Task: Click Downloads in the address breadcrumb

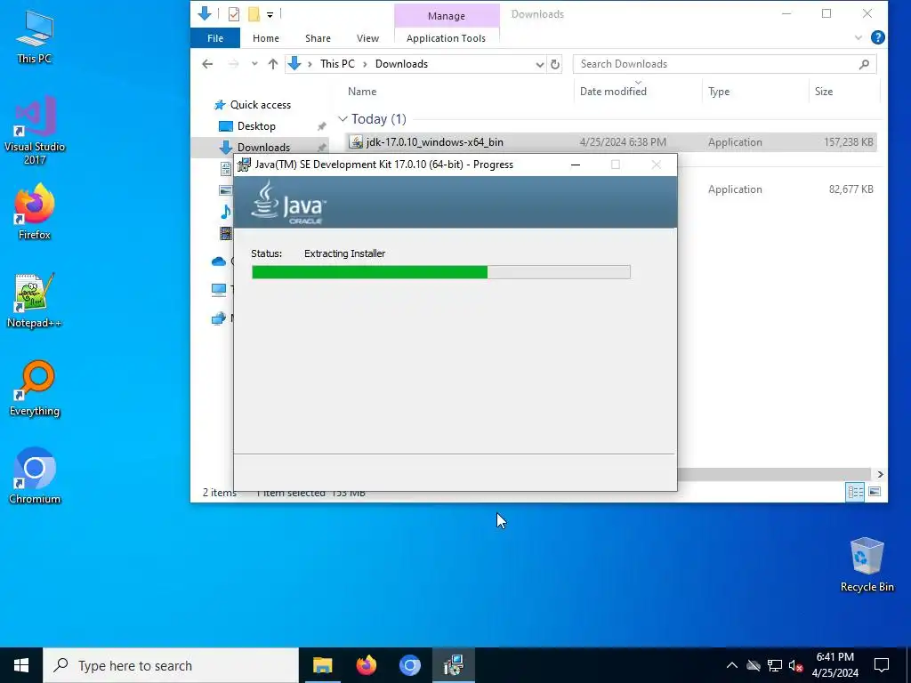Action: [401, 64]
